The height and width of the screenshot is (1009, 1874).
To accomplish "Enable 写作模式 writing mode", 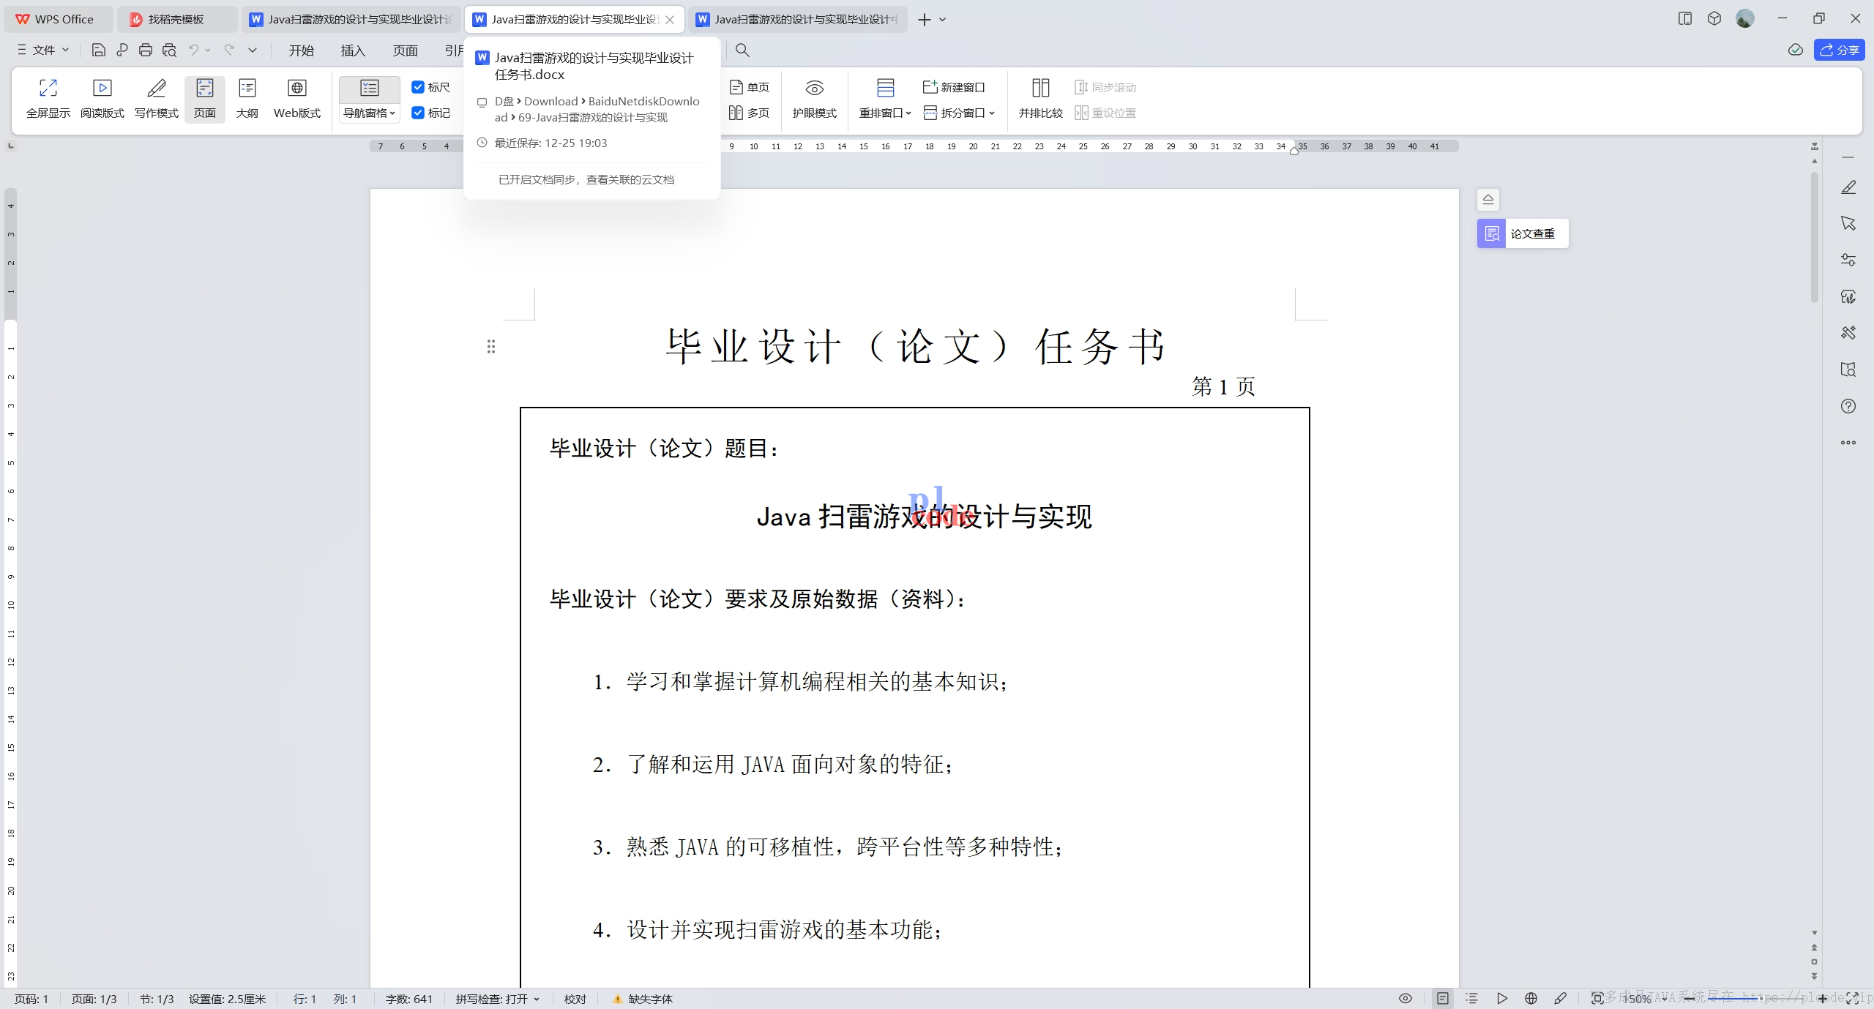I will click(x=157, y=99).
